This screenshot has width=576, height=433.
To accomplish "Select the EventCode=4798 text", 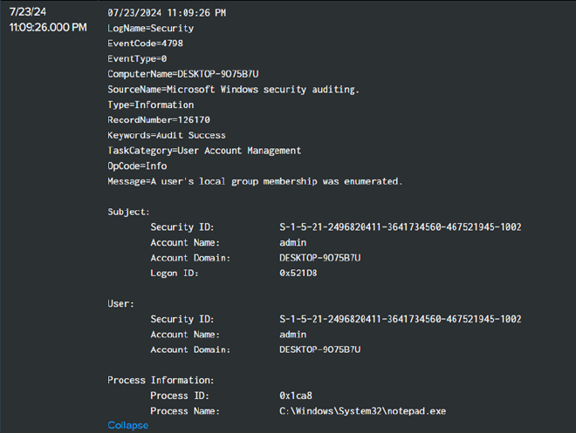I will point(145,44).
